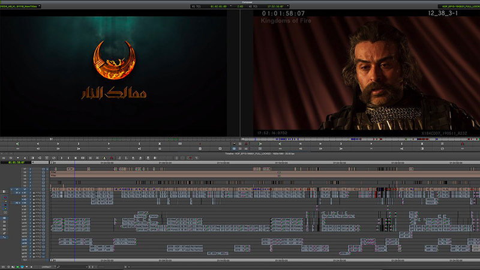Viewport: 480px width, 270px height.
Task: Open the source clip name dropdown
Action: click(x=40, y=6)
